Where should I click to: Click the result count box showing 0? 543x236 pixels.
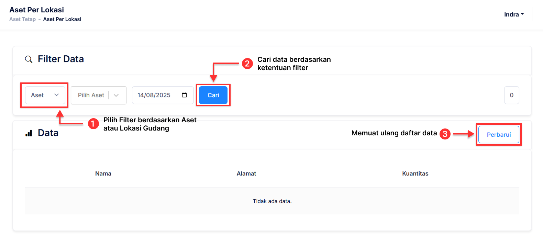511,95
